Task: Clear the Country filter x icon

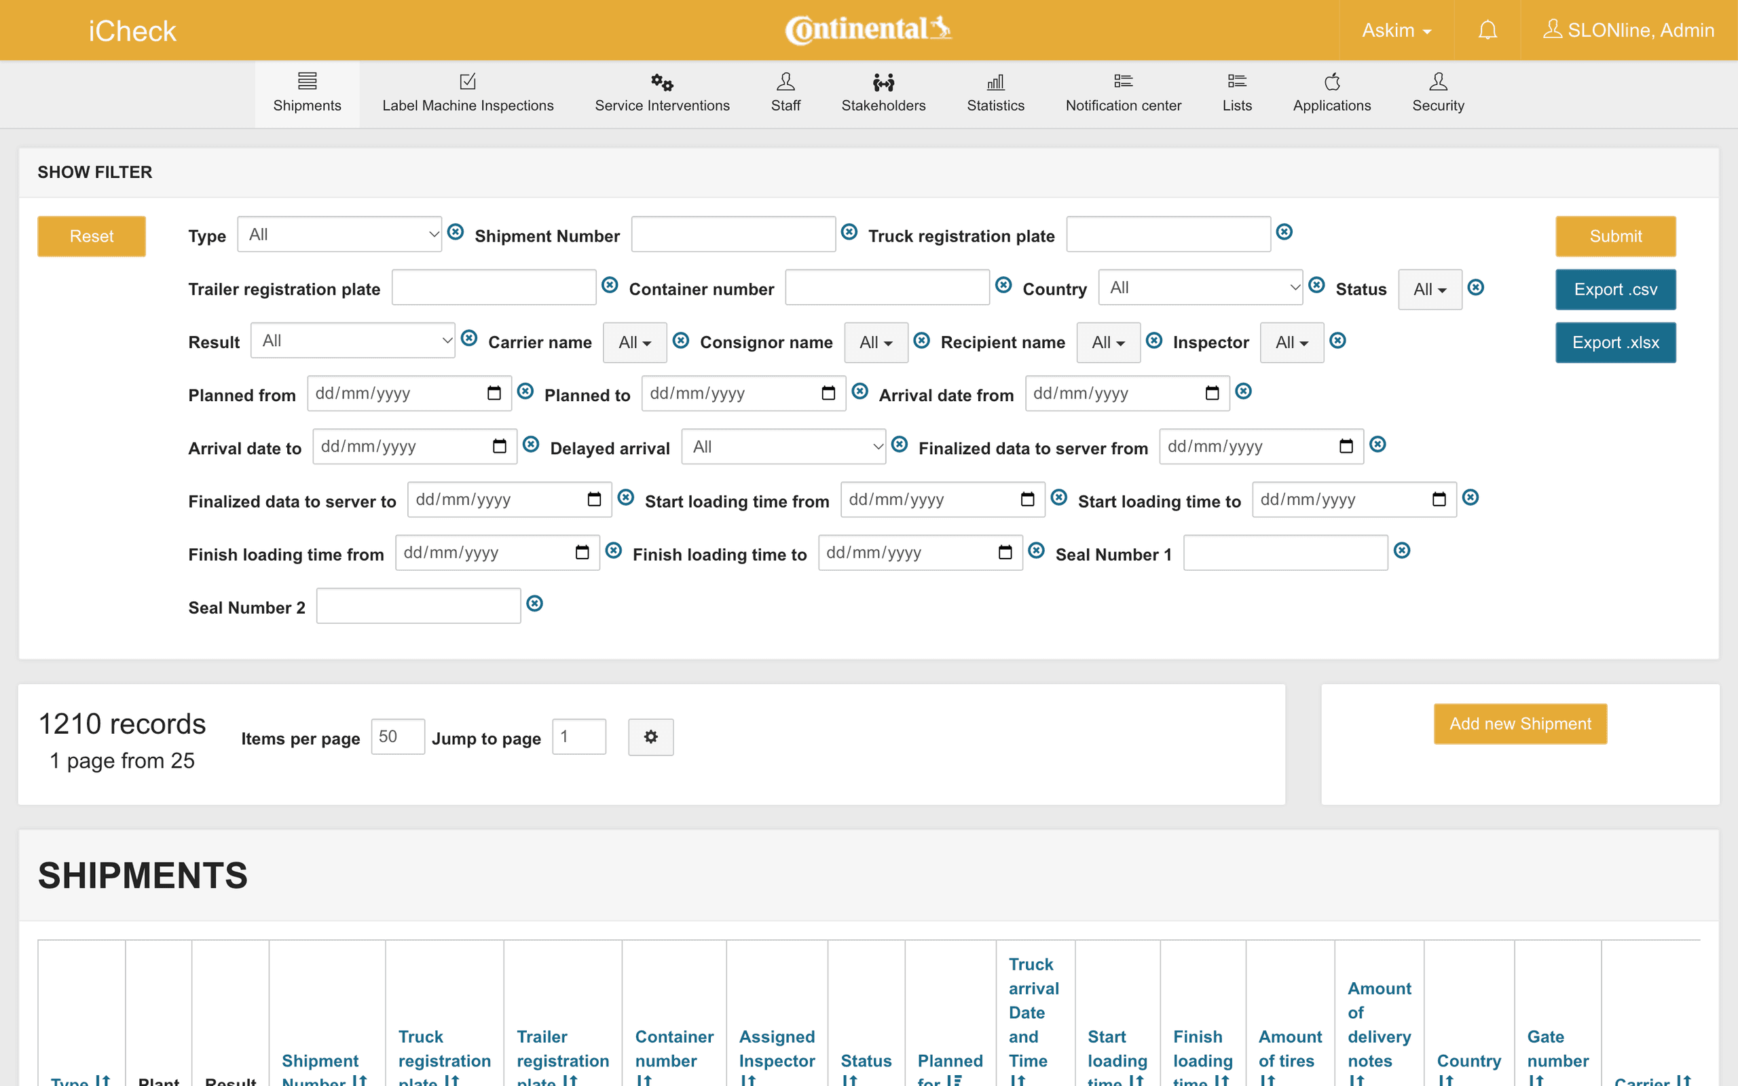Action: 1316,285
